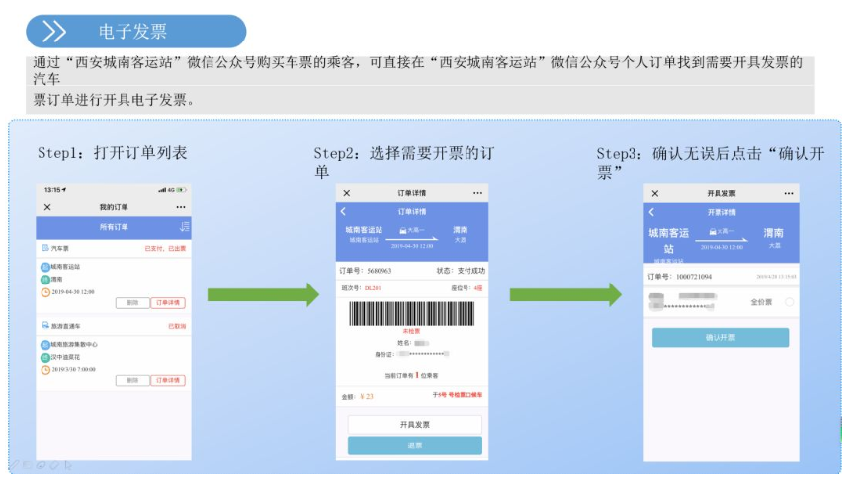Viewport: 847px width, 487px height.
Task: Open three-dots menu in 开具发票 screen
Action: [788, 193]
